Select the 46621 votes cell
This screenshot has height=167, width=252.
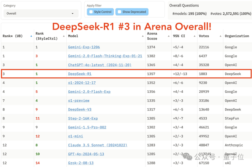(204, 127)
